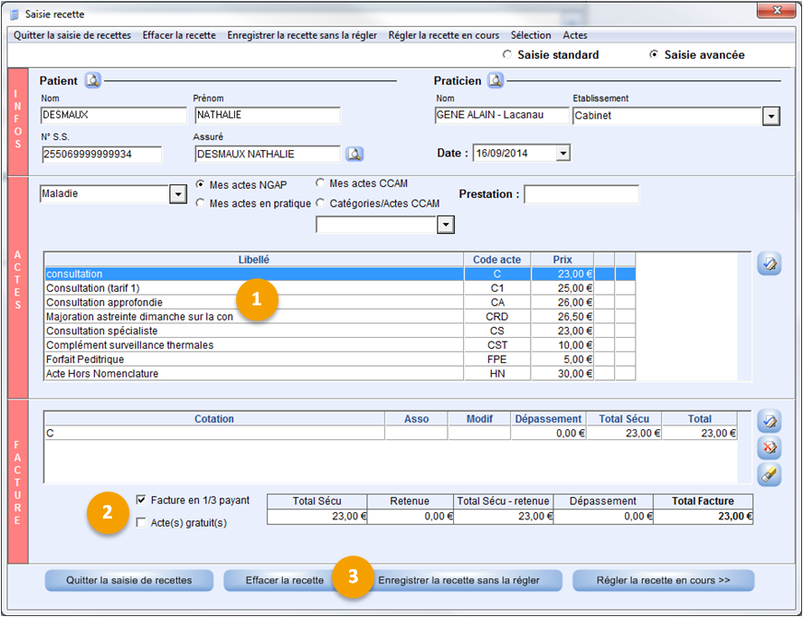Select the highlighted 'consultation' row
The height and width of the screenshot is (617, 803).
340,274
